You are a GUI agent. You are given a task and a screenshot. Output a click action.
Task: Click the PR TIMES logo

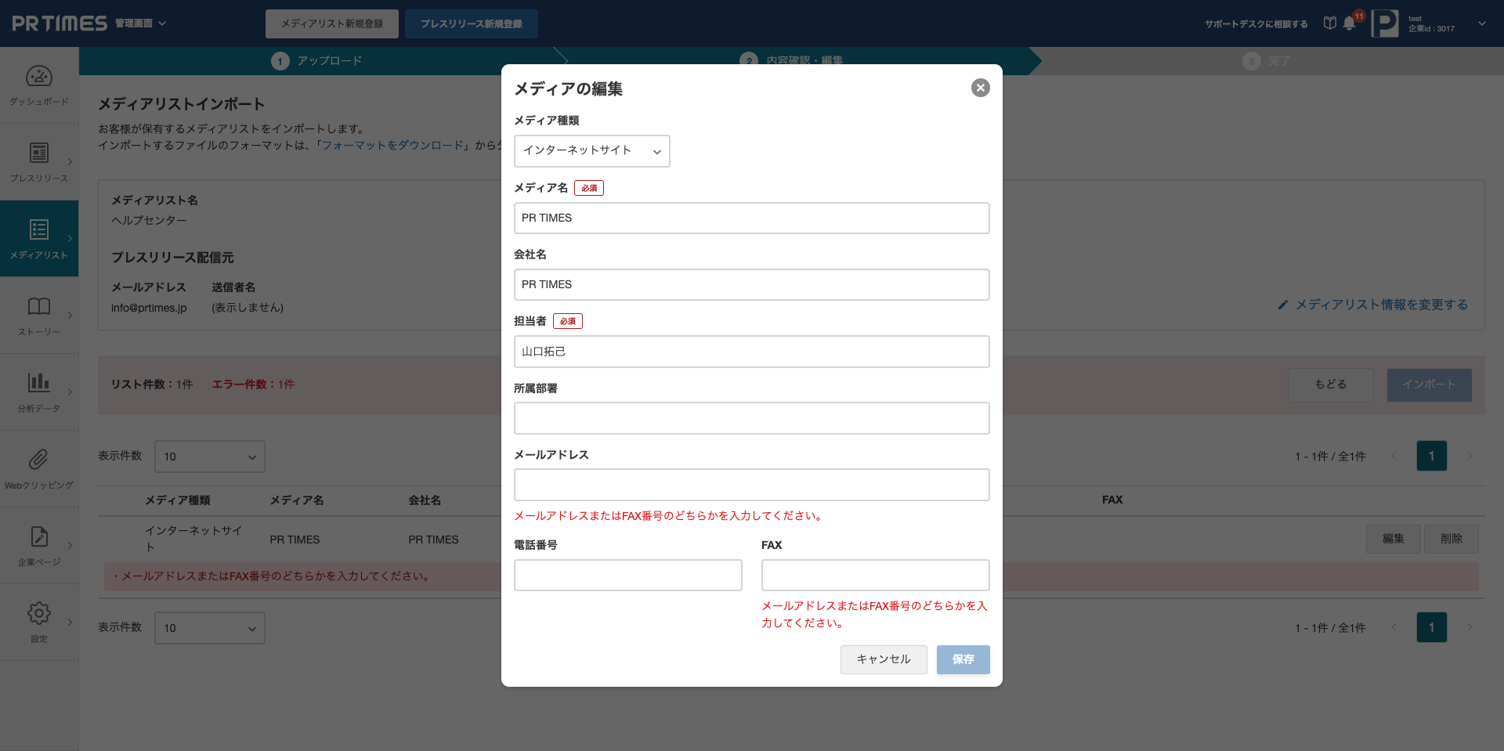[60, 23]
